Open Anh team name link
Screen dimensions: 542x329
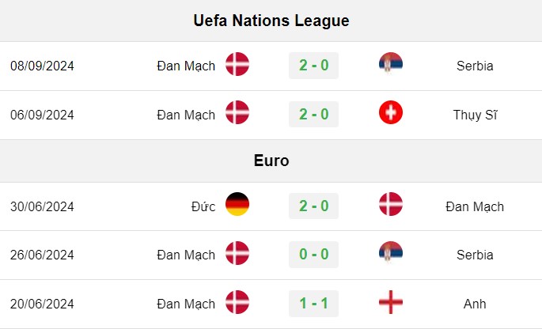475,304
